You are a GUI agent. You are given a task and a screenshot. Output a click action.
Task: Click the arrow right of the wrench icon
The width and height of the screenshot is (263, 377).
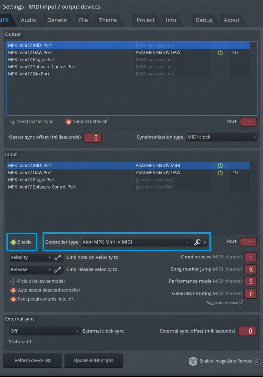[x=205, y=242]
